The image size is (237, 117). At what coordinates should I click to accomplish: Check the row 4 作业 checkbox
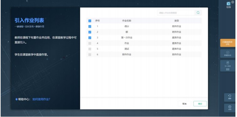[90, 43]
